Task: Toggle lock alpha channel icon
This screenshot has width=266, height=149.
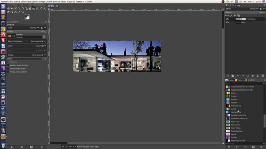Action: (239, 15)
